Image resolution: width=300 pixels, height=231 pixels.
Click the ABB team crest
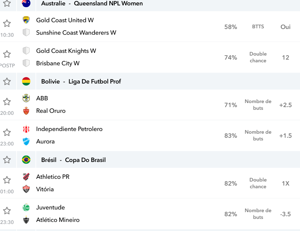click(26, 98)
